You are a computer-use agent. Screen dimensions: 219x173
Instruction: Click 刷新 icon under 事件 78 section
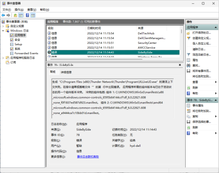(189, 127)
